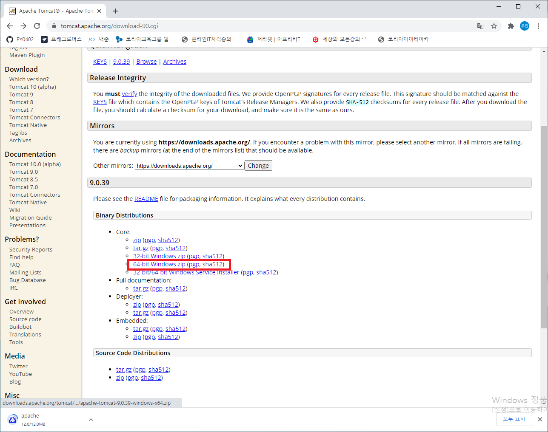Open the 온라인IT자격증 bookmark
The image size is (548, 432).
tap(208, 39)
